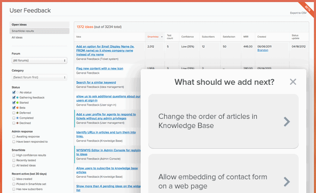Click the chevron arrow beside contact form embedding option
316x193 pixels.
tap(286, 182)
